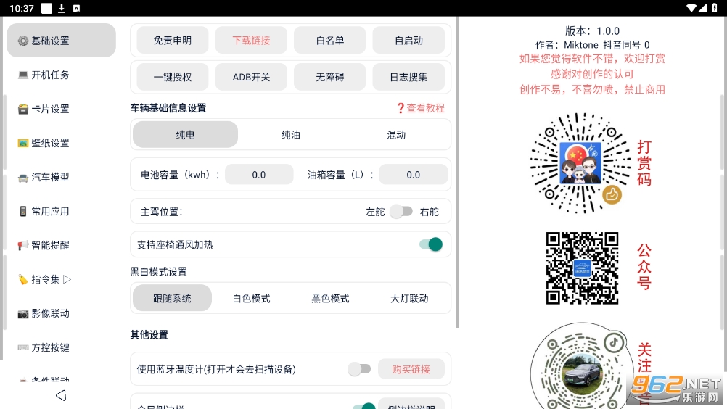Viewport: 727px width, 409px height.
Task: Open 影像联动 camera icon
Action: [22, 313]
